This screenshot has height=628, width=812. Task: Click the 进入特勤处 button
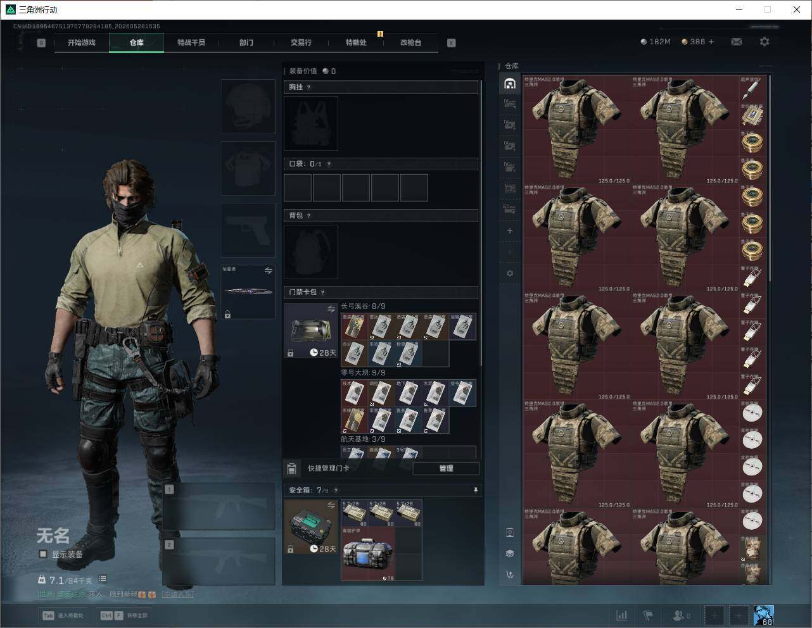63,615
